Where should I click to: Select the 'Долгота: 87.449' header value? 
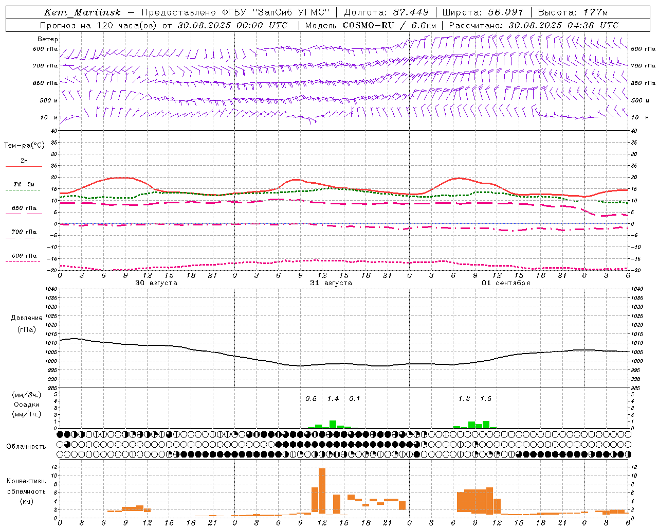pyautogui.click(x=386, y=12)
